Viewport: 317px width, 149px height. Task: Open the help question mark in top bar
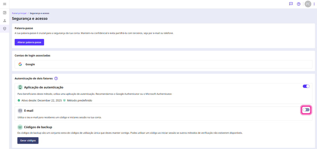299,4
